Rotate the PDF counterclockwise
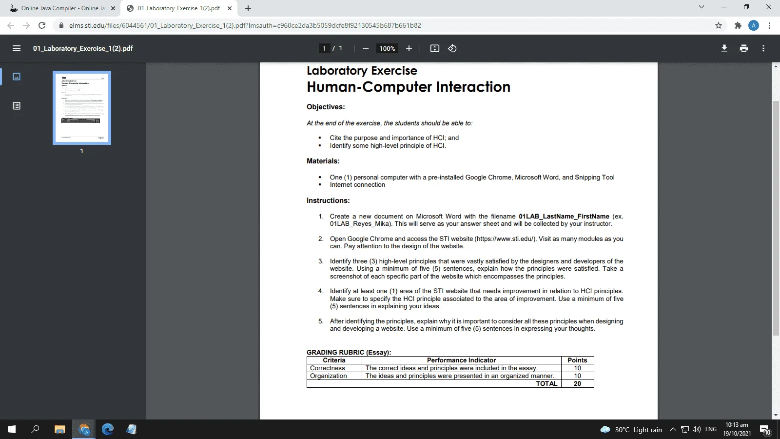Image resolution: width=780 pixels, height=439 pixels. coord(452,48)
